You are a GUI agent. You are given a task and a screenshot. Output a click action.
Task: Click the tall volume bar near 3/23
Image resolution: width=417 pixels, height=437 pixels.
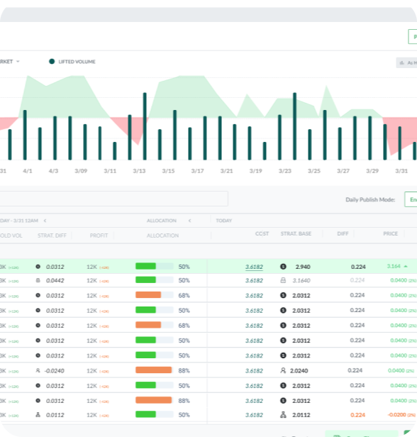tap(295, 126)
